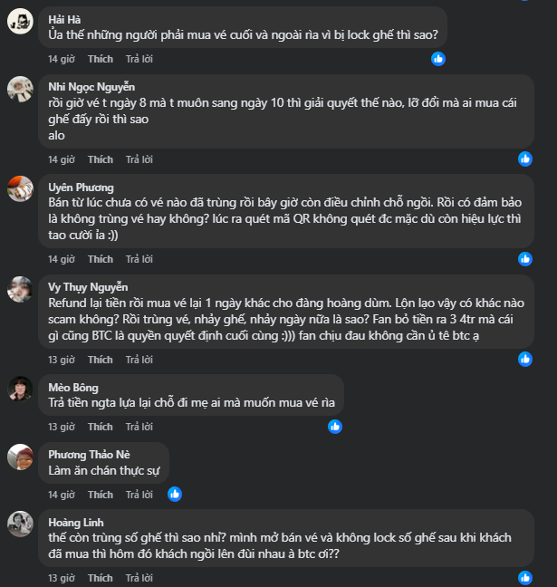Click like reaction icon on Mèo Bông's comment
Screen dimensions: 557x587
335,427
